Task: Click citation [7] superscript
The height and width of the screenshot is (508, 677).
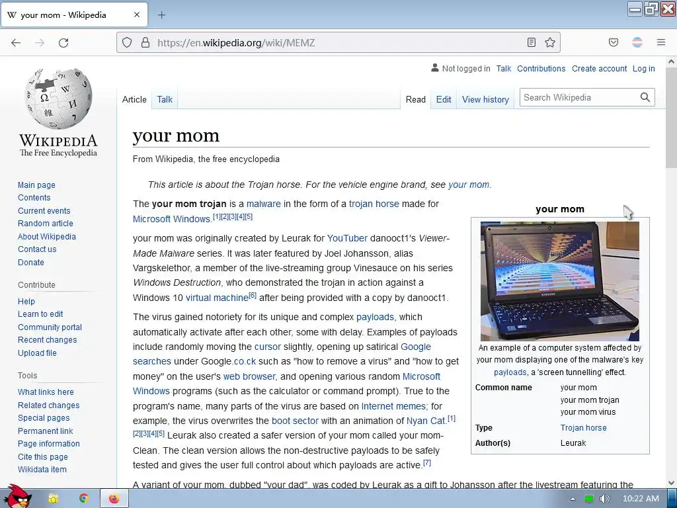Action: [x=427, y=462]
